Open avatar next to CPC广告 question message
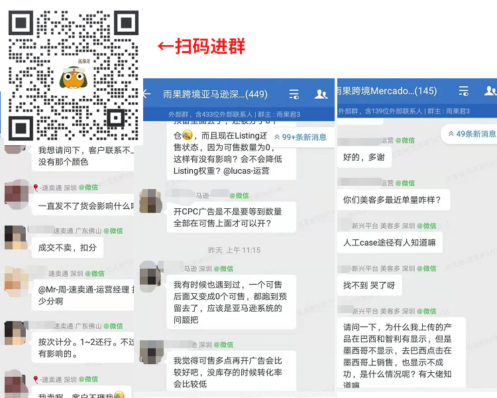Image resolution: width=497 pixels, height=398 pixels. pos(152,202)
